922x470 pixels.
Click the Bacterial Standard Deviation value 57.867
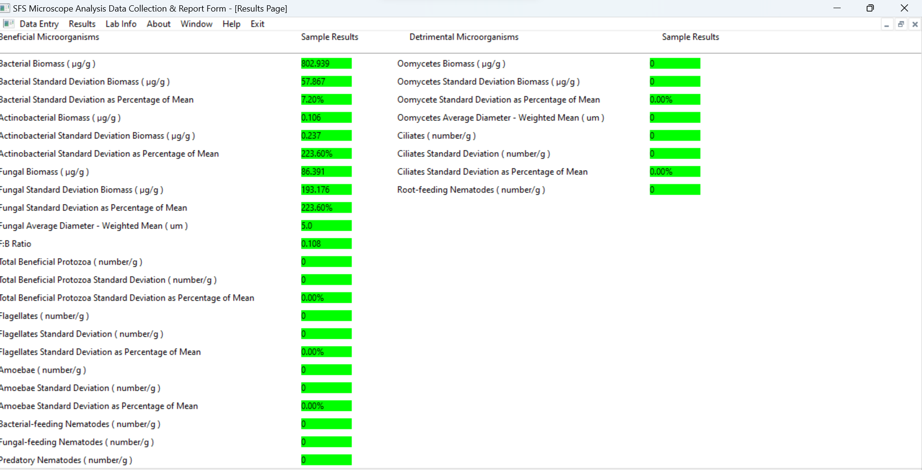coord(326,82)
